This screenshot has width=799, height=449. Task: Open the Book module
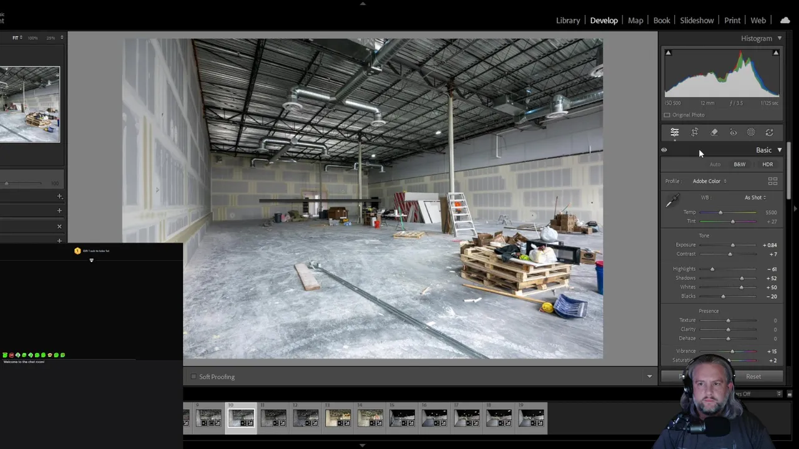[662, 21]
